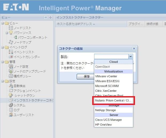Click the システム gear icon
Image resolution: width=166 pixels, height=138 pixels.
pyautogui.click(x=11, y=105)
